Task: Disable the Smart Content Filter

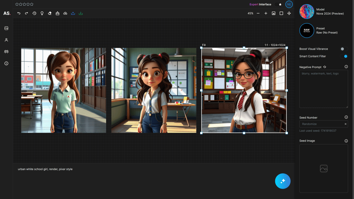Action: 344,56
